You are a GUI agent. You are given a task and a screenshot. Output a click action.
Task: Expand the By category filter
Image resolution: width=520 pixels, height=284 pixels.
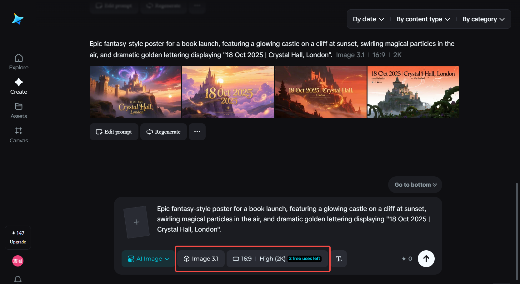point(483,19)
